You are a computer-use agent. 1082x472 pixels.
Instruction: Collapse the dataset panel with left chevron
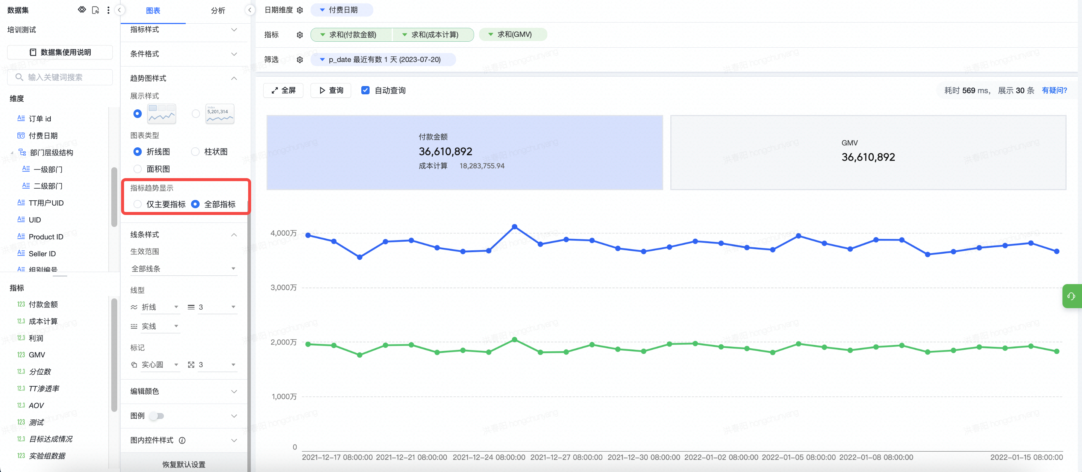119,10
